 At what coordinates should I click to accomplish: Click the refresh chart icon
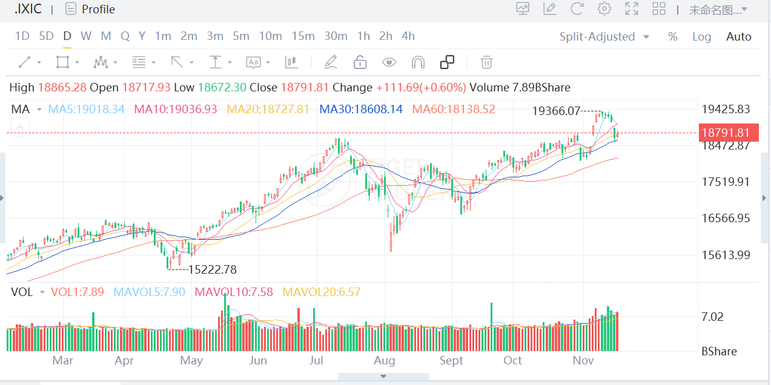coord(577,9)
